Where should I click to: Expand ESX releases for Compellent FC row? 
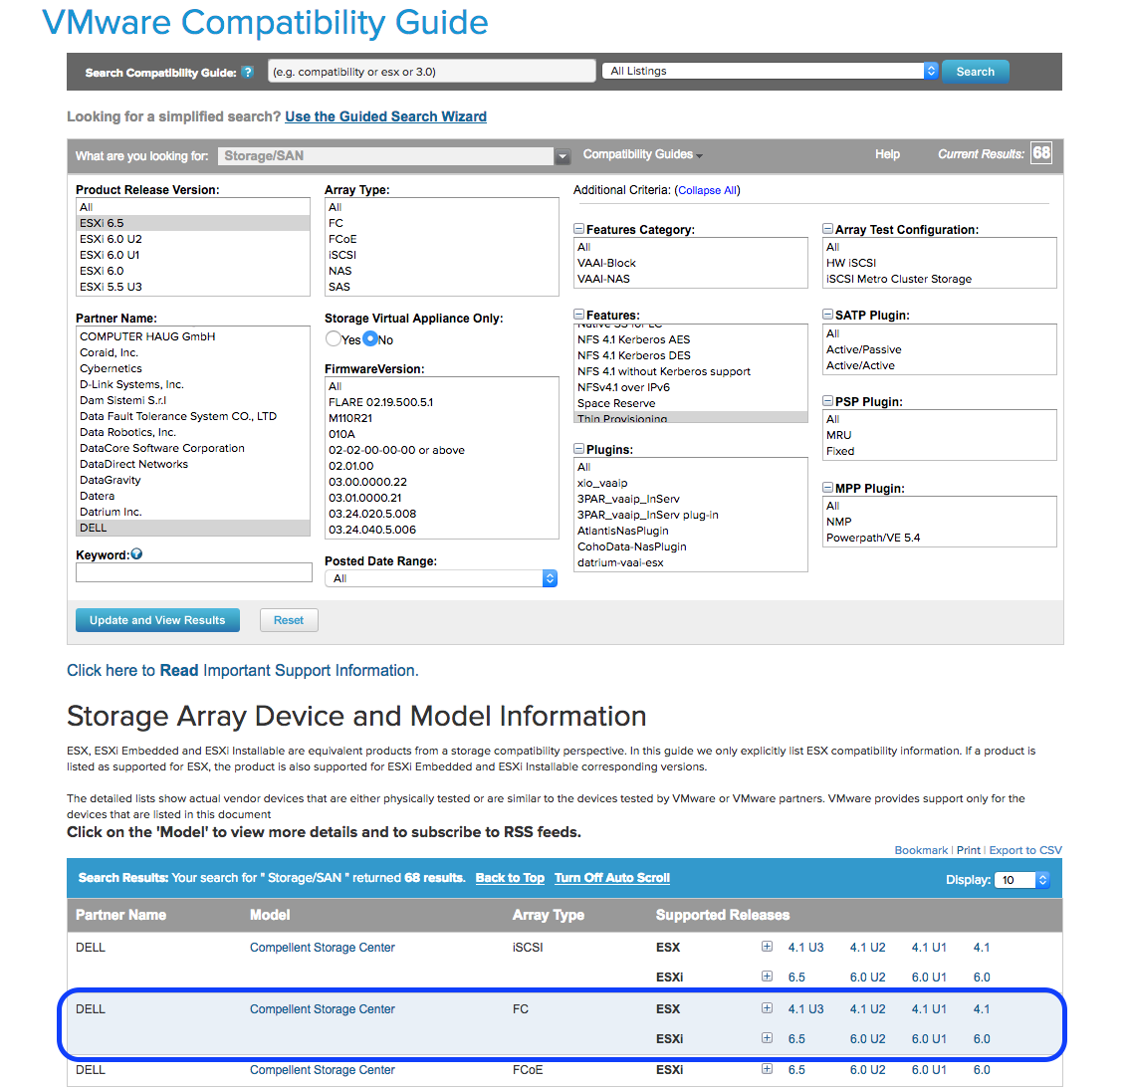pyautogui.click(x=767, y=1008)
